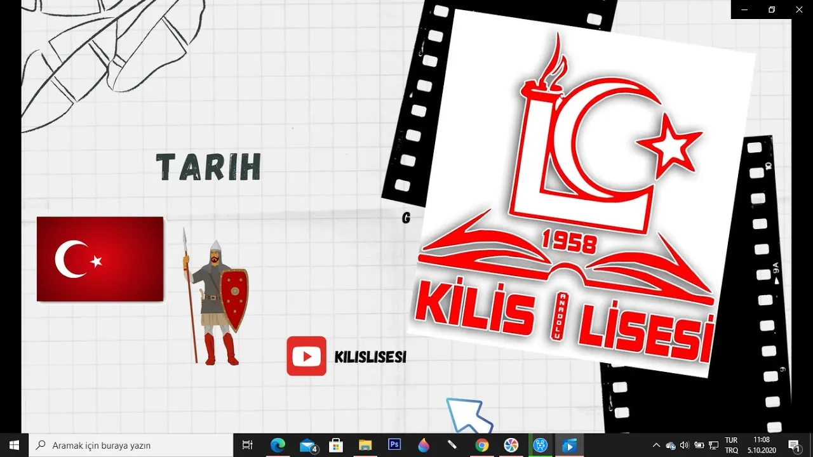Show hidden system tray icons
The width and height of the screenshot is (813, 457).
pyautogui.click(x=656, y=446)
